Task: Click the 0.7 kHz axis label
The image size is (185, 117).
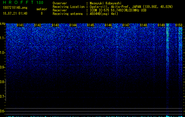Action: point(3,97)
